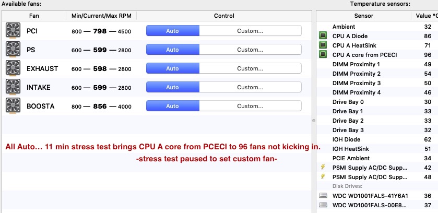This screenshot has width=438, height=213.
Task: Open Custom settings for PCI fan
Action: tap(250, 31)
